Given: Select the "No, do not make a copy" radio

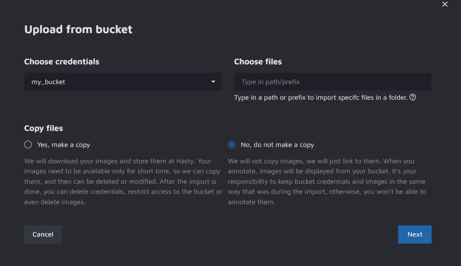Looking at the screenshot, I should pos(232,145).
